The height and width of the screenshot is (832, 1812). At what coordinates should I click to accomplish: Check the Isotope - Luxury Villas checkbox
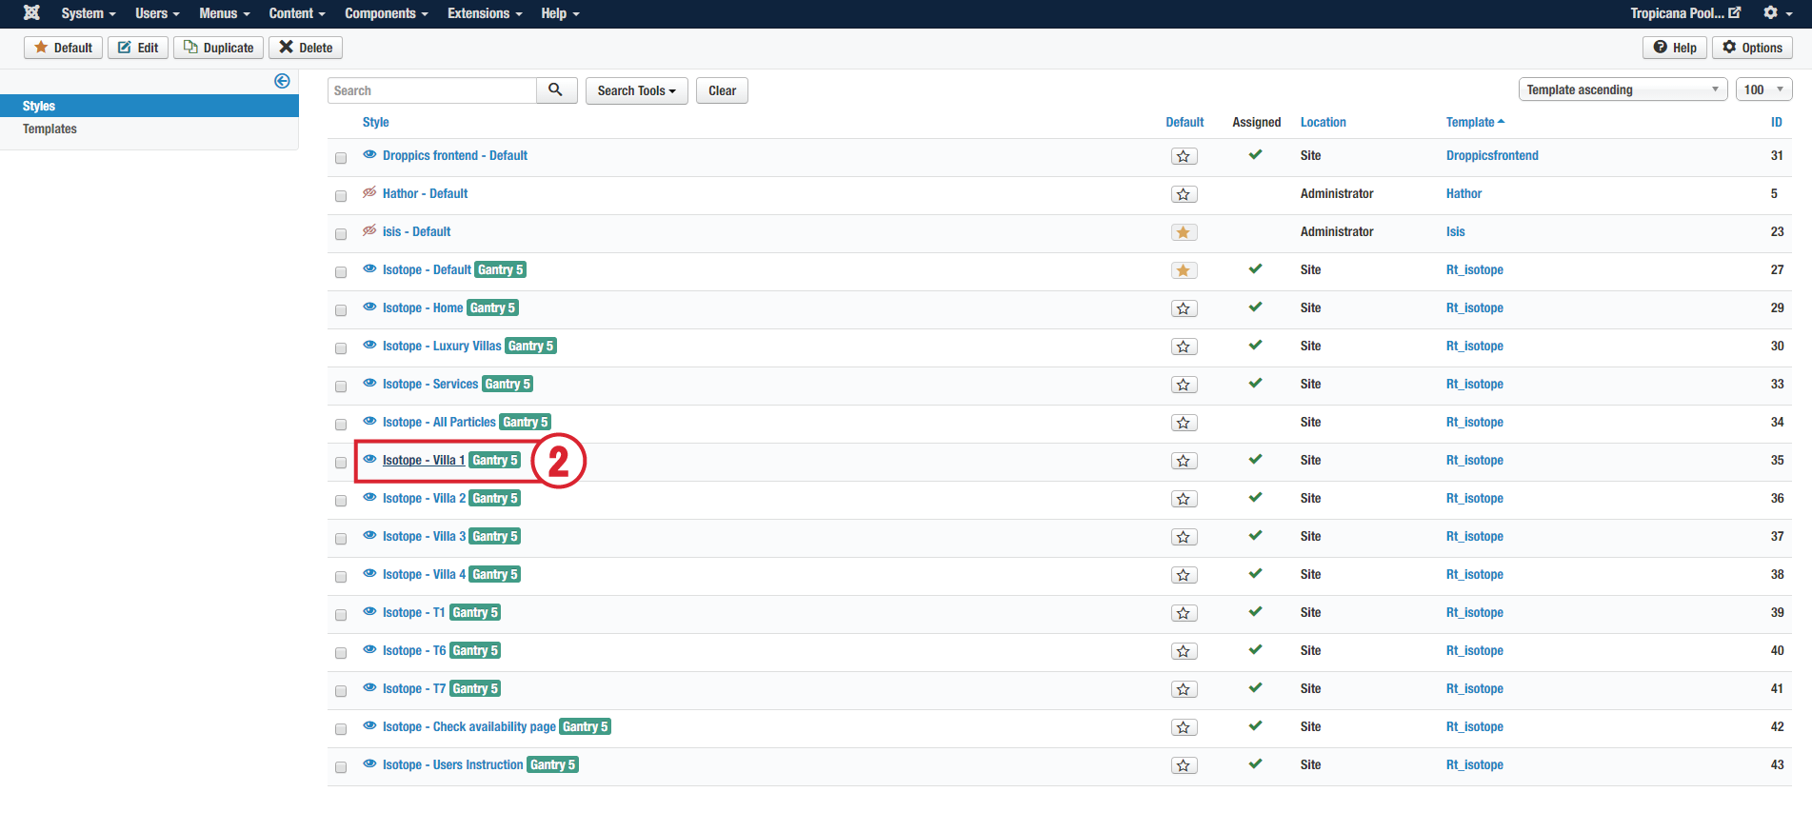click(x=341, y=348)
